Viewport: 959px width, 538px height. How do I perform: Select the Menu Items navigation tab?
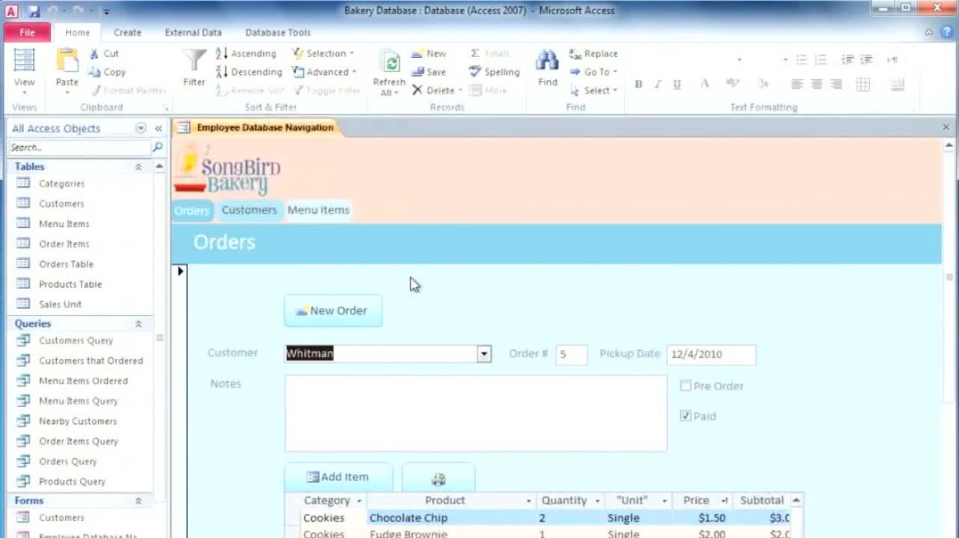[x=318, y=210]
